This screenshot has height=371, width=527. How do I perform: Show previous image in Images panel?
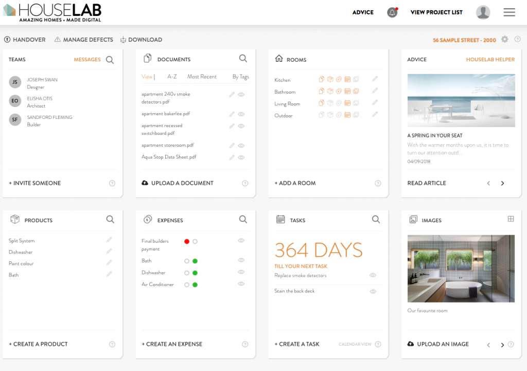(488, 345)
